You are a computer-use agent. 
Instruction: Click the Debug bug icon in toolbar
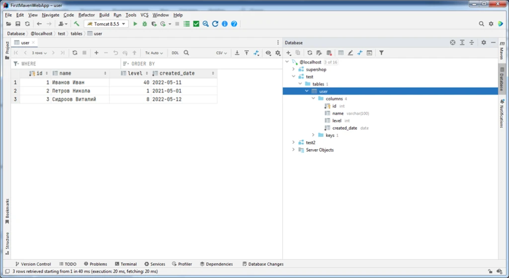pos(144,24)
